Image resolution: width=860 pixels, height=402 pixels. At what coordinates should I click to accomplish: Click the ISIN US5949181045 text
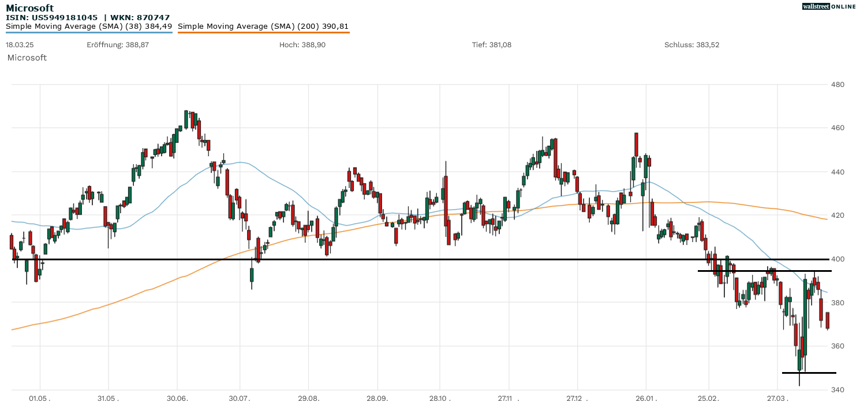click(x=52, y=18)
